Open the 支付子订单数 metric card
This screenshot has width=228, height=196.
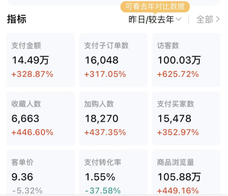point(113,60)
